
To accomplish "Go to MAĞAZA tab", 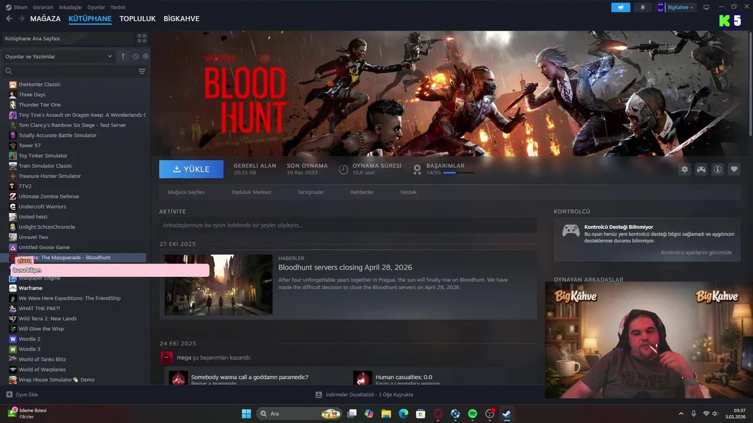I will pos(45,19).
